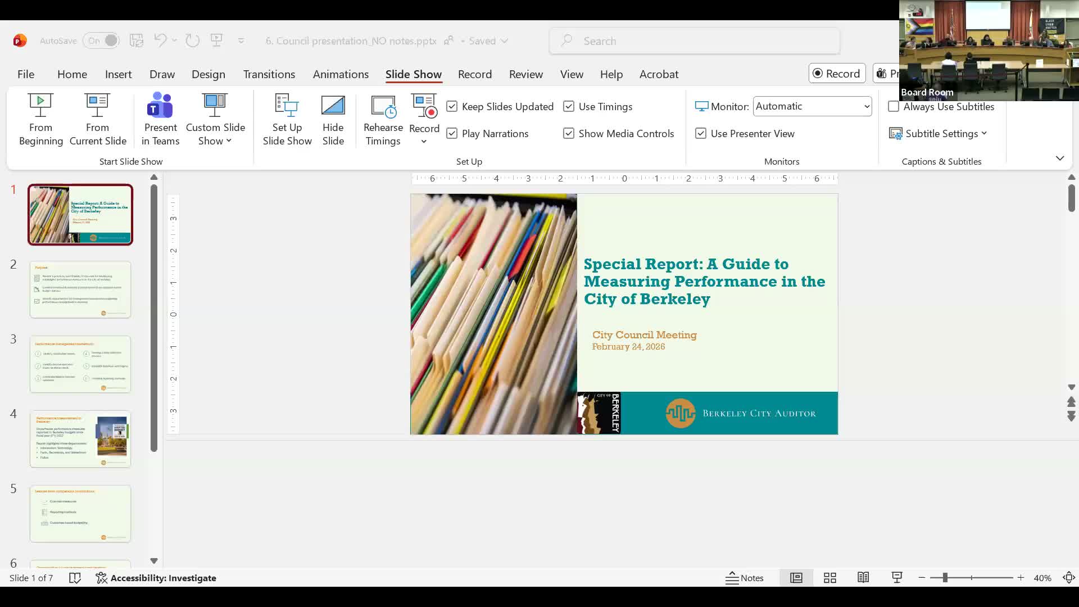Image resolution: width=1079 pixels, height=607 pixels.
Task: Toggle AutoSave switch off
Action: pos(102,40)
